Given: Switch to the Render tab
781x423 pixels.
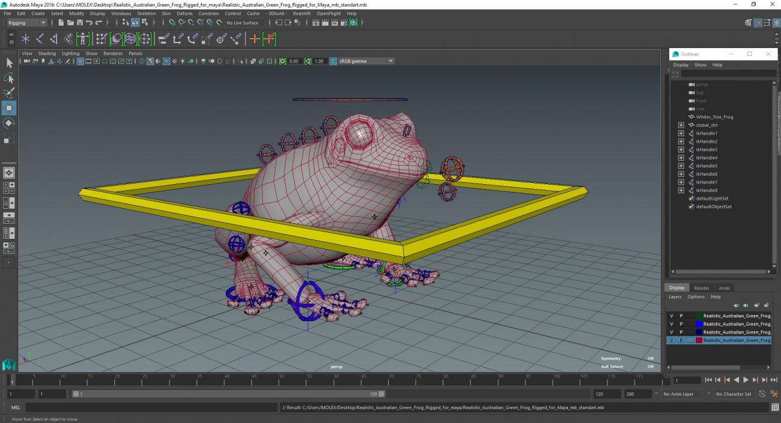Looking at the screenshot, I should pos(701,288).
